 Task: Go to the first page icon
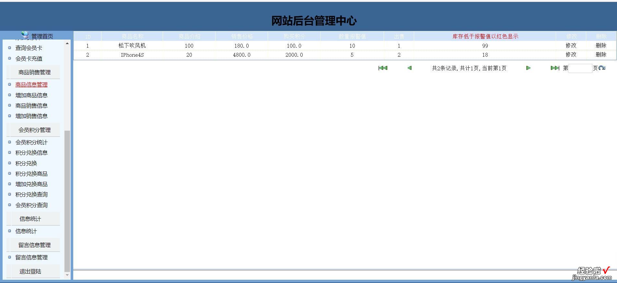[383, 68]
